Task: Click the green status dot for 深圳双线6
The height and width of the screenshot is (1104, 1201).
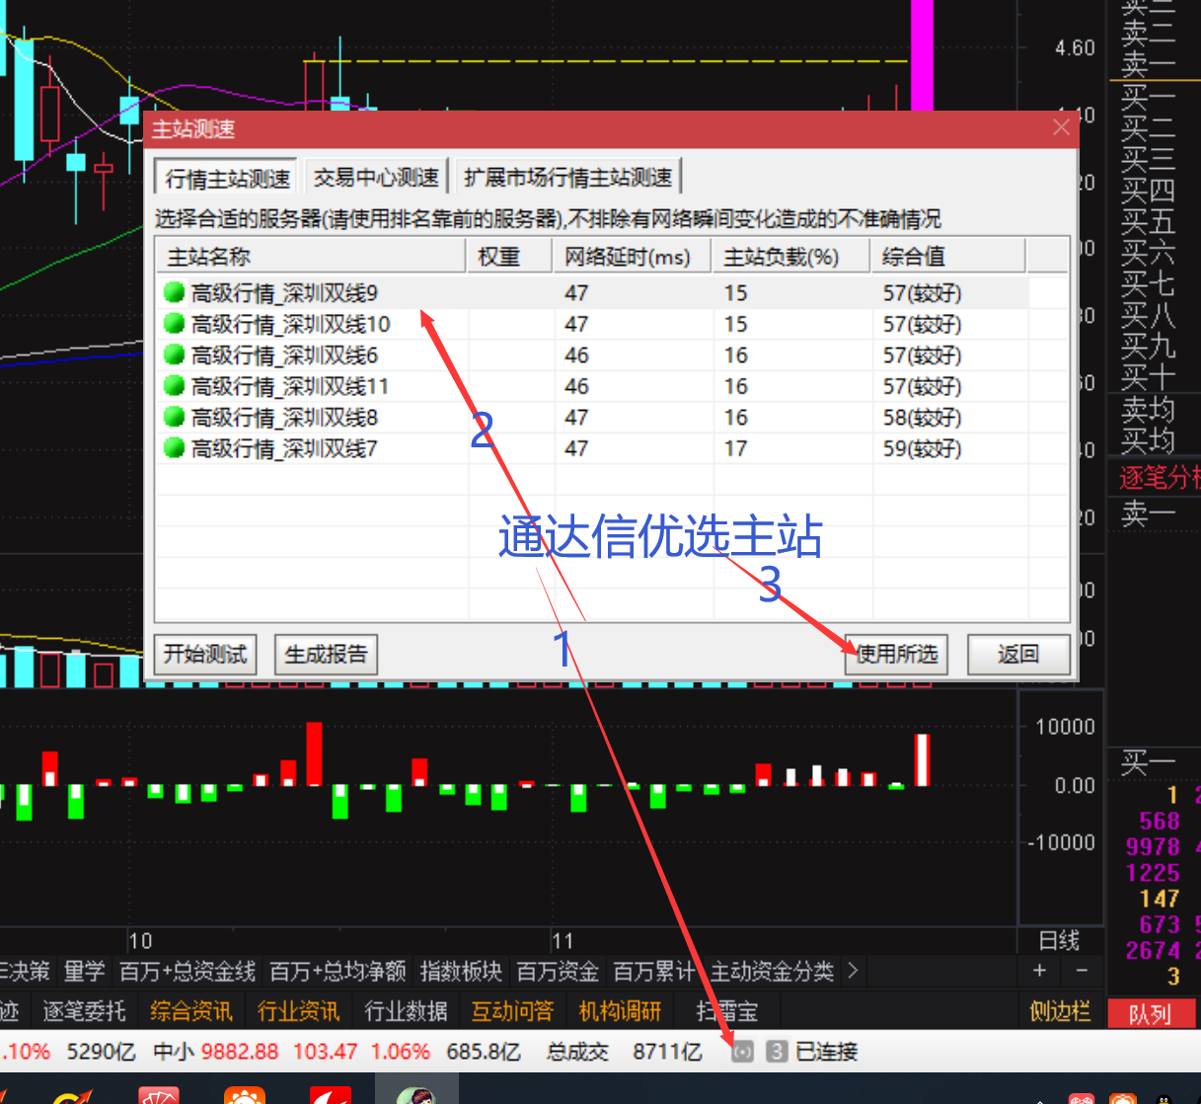Action: point(175,355)
